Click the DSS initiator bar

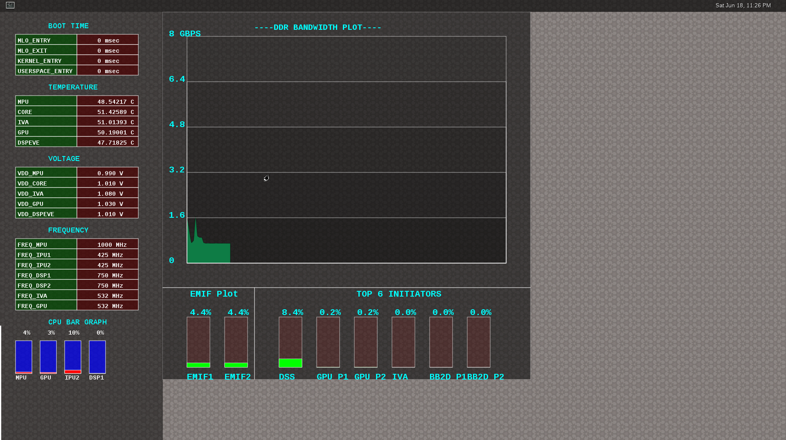coord(291,342)
